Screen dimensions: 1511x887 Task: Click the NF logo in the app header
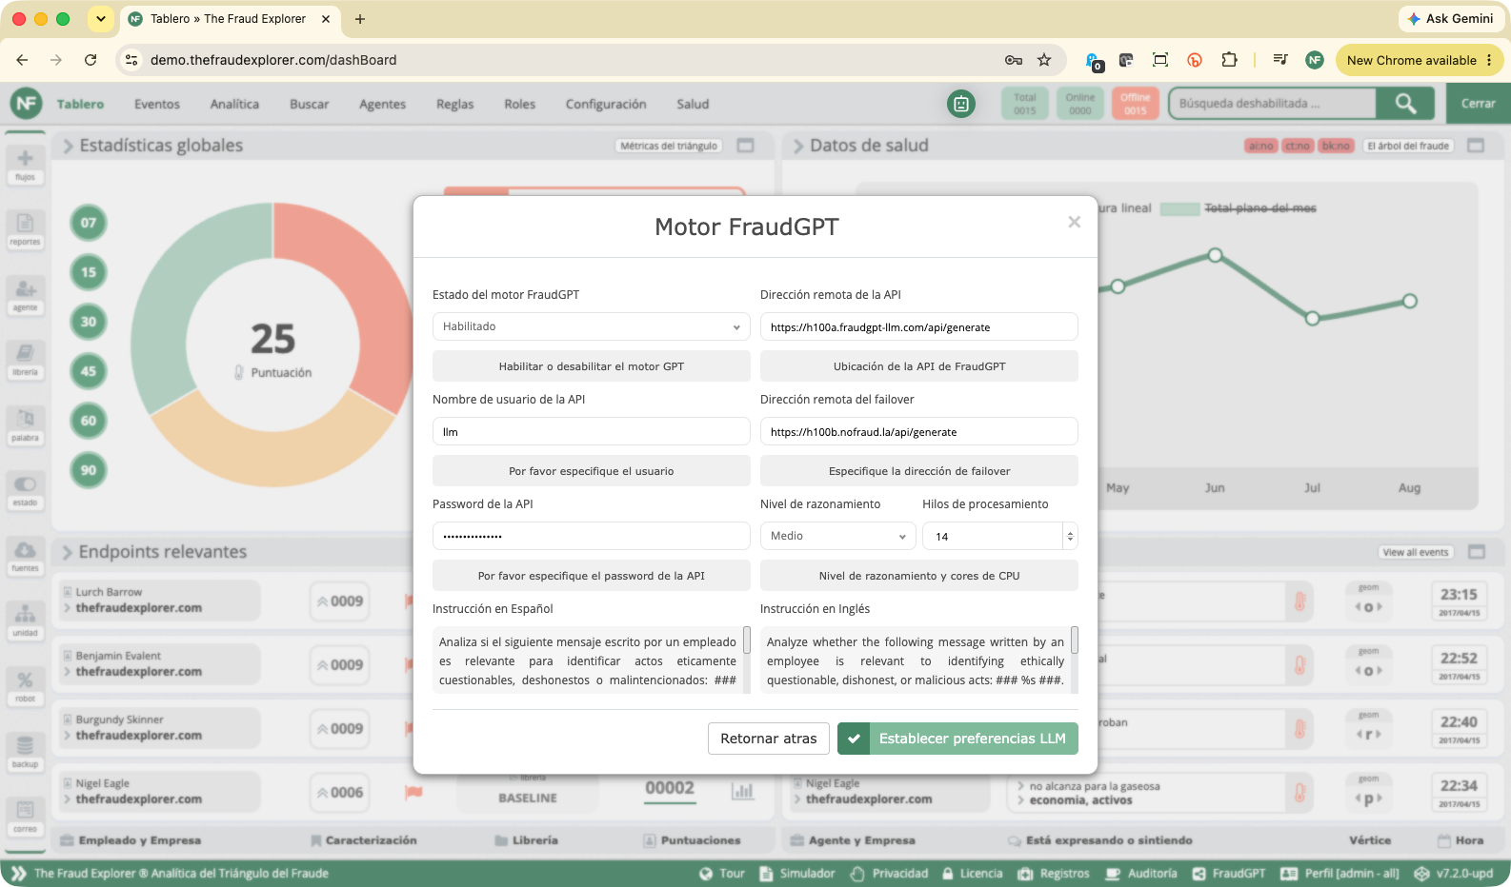click(x=26, y=103)
